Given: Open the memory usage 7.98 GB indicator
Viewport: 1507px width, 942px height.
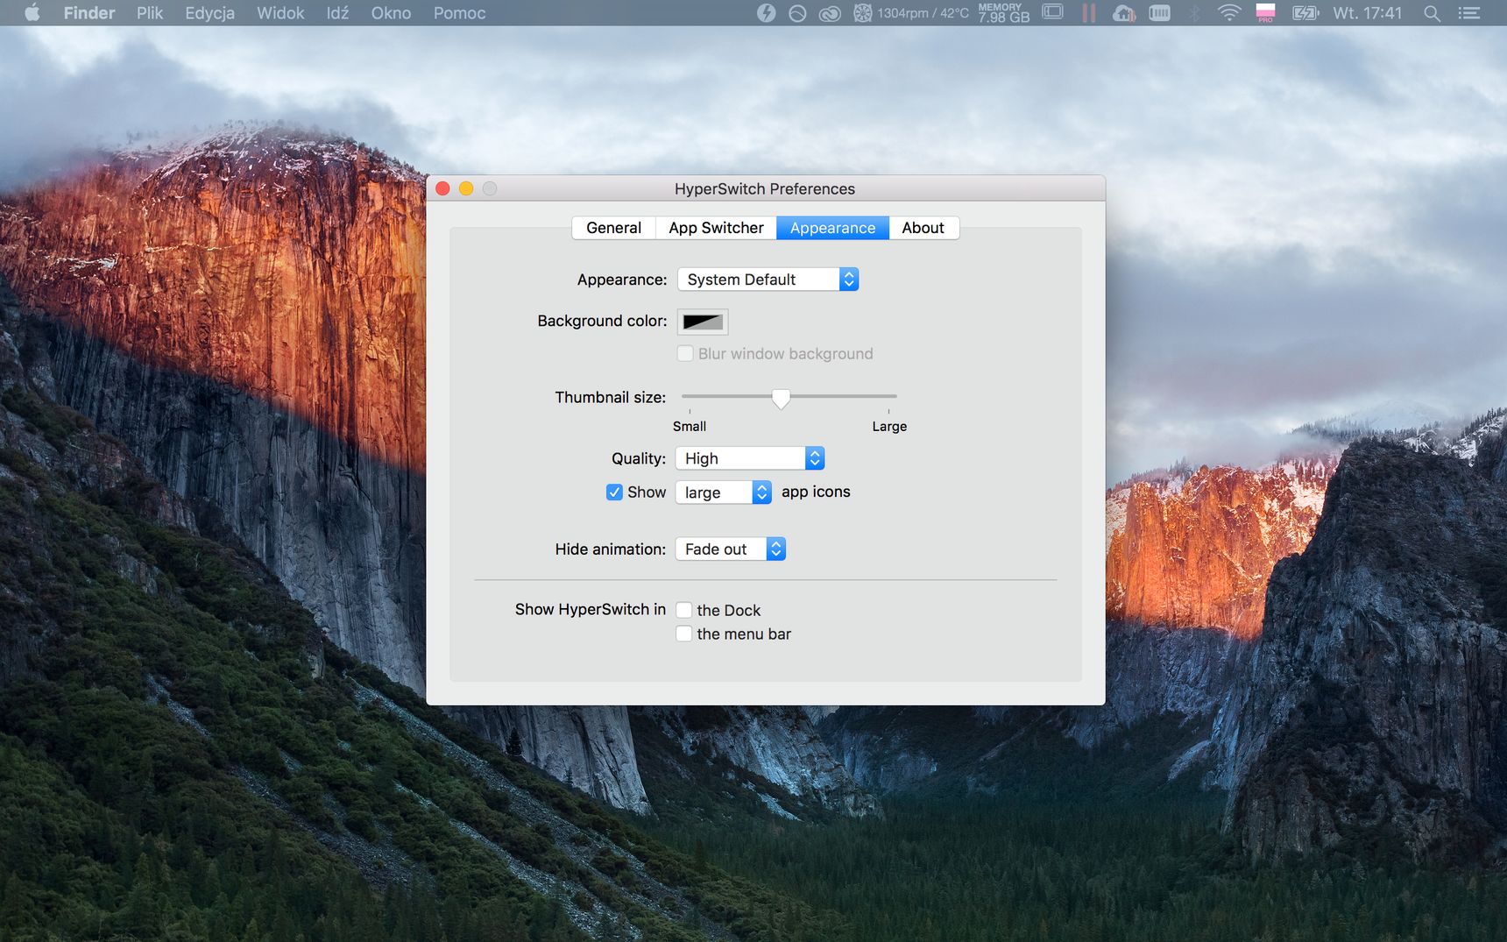Looking at the screenshot, I should tap(1004, 13).
